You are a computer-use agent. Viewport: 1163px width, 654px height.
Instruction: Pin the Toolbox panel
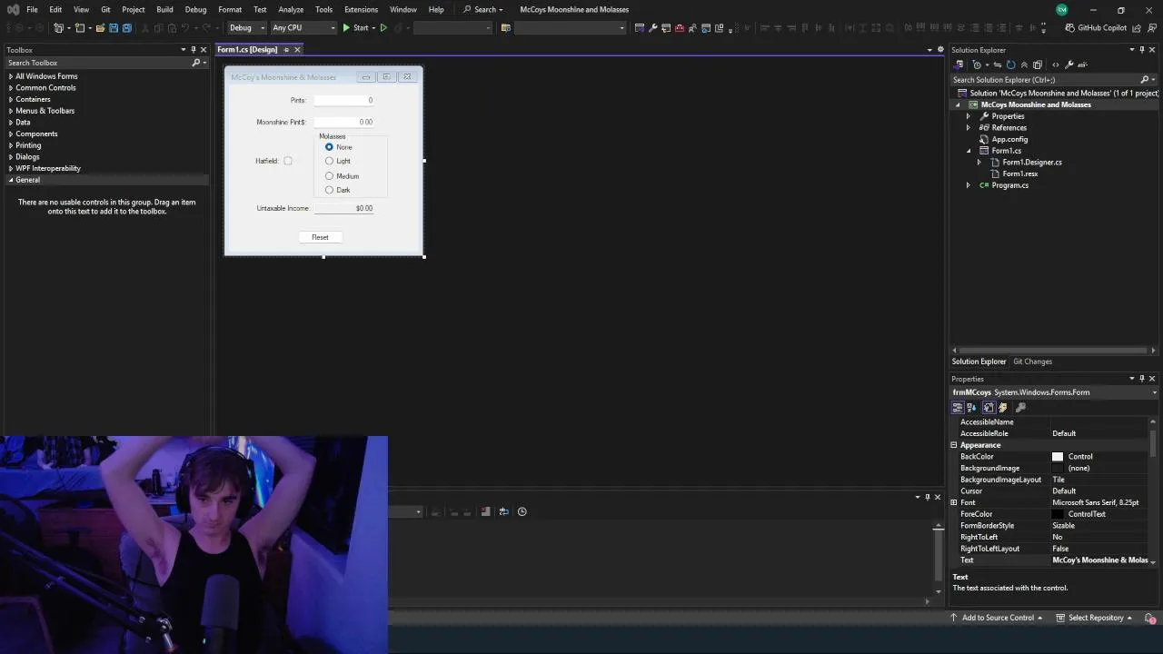(x=193, y=50)
